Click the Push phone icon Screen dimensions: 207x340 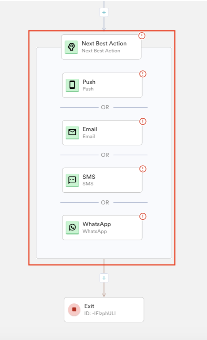[72, 85]
